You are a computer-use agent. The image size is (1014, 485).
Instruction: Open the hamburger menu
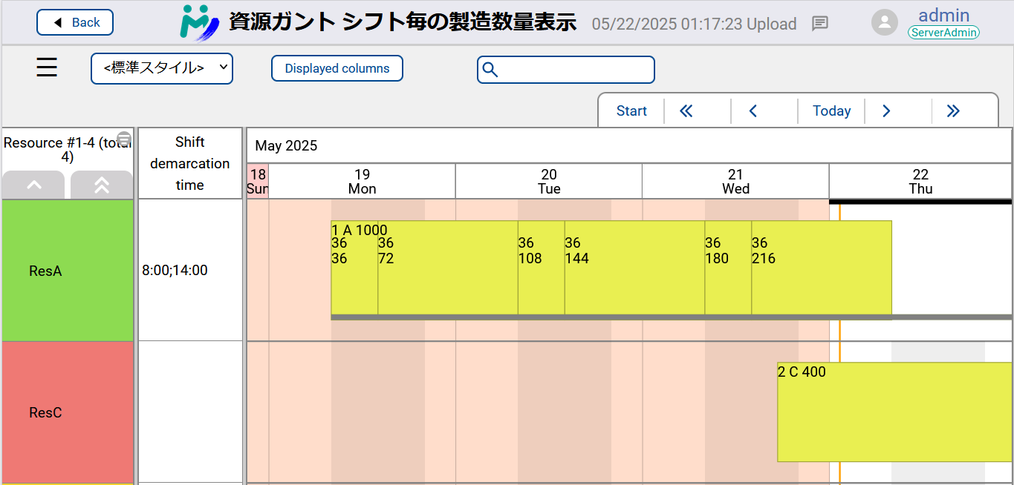point(47,68)
